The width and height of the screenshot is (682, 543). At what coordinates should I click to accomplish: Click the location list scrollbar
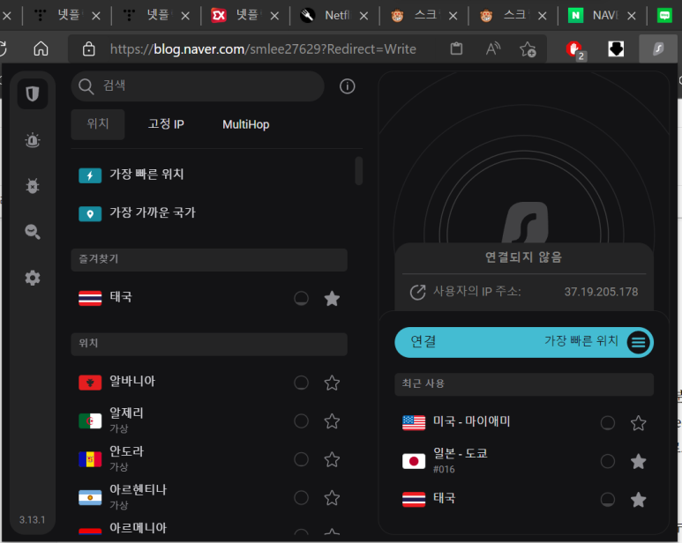(359, 171)
